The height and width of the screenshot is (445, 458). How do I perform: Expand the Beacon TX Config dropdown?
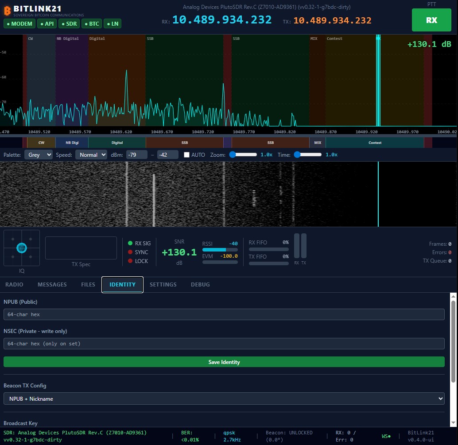point(224,399)
